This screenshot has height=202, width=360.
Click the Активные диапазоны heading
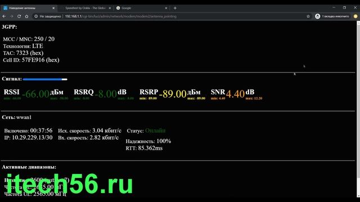pos(29,167)
